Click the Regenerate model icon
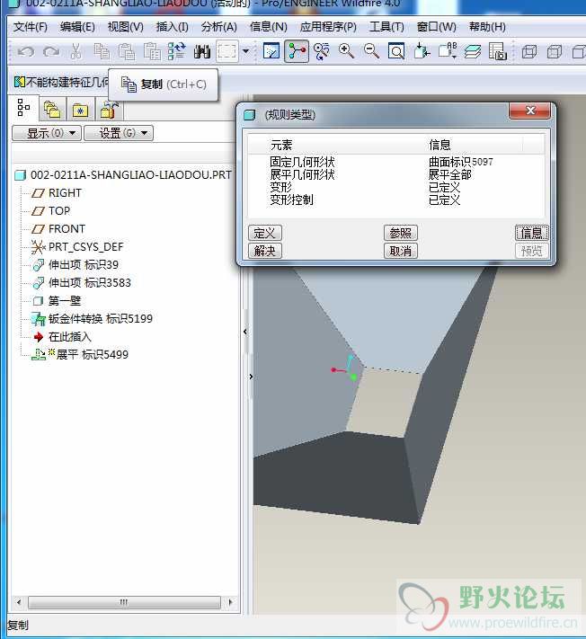This screenshot has height=639, width=586. coord(177,52)
